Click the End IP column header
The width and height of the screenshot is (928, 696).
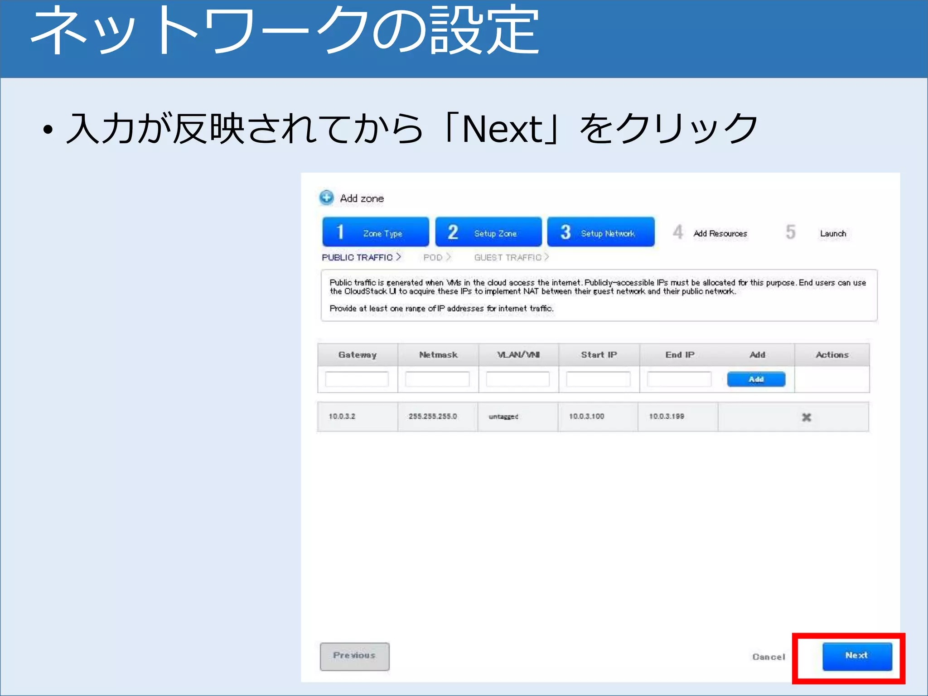pyautogui.click(x=680, y=355)
